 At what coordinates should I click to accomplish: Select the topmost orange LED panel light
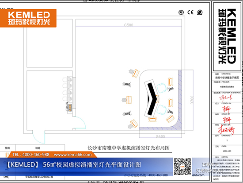point(136,74)
